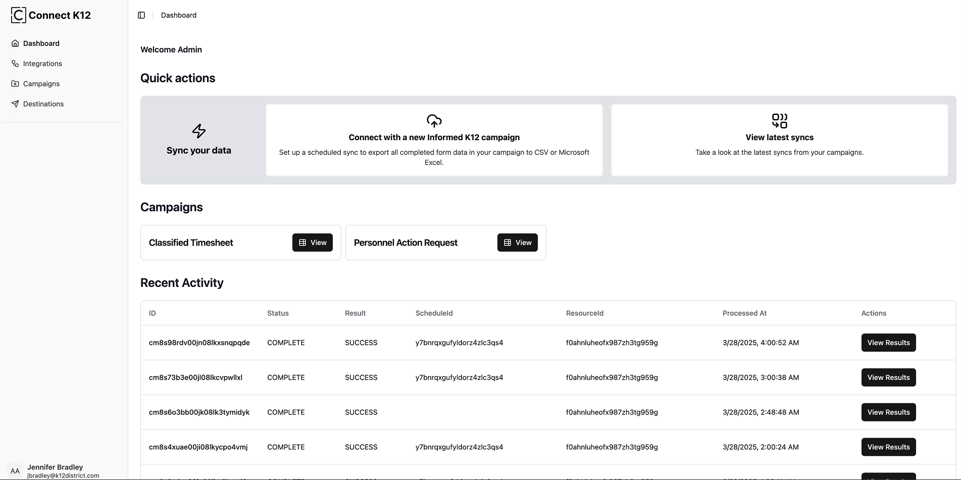View results for the 2:48:48 AM sync
The image size is (961, 480).
(x=888, y=412)
